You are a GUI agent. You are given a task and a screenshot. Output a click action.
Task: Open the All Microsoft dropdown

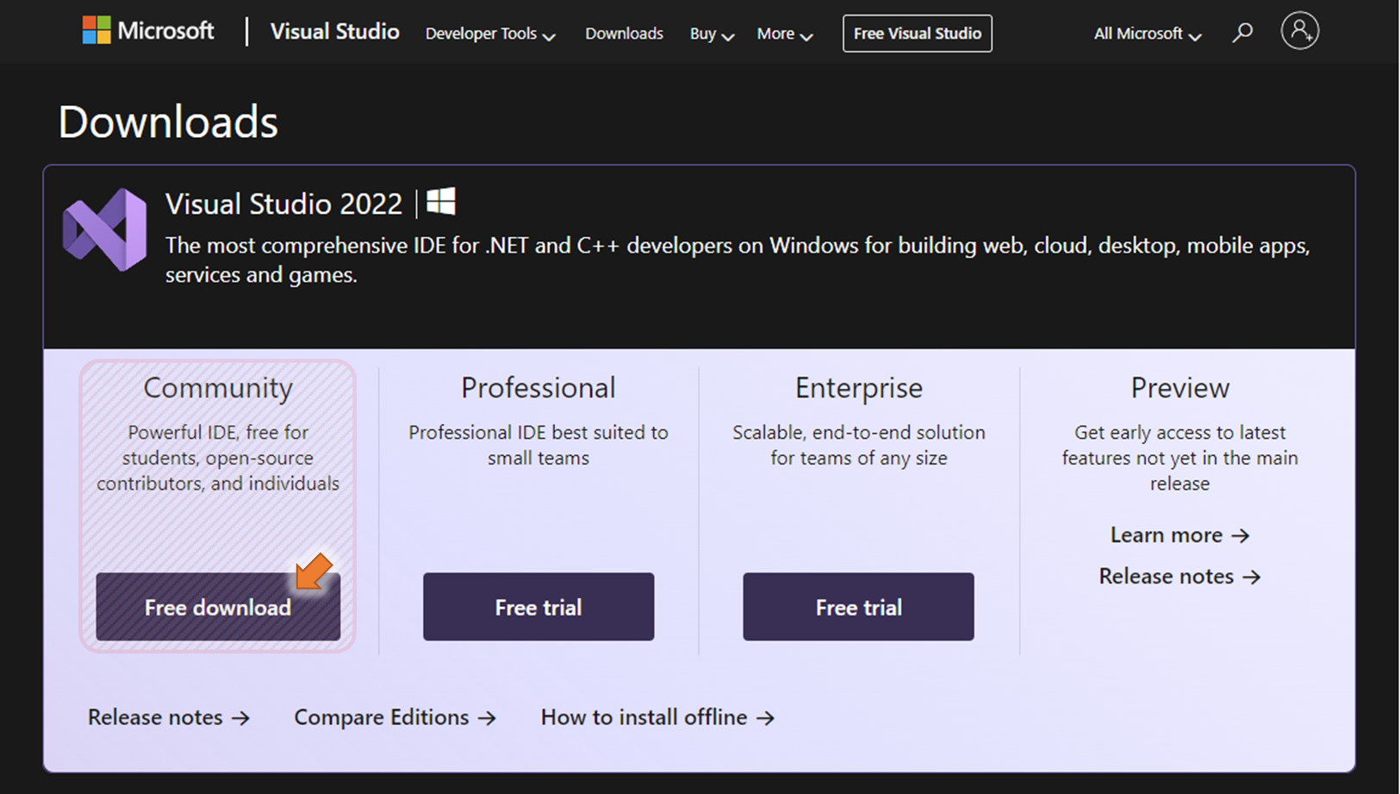[x=1148, y=34]
